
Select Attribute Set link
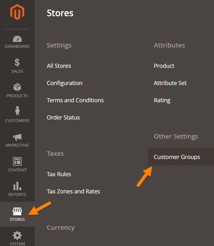170,83
